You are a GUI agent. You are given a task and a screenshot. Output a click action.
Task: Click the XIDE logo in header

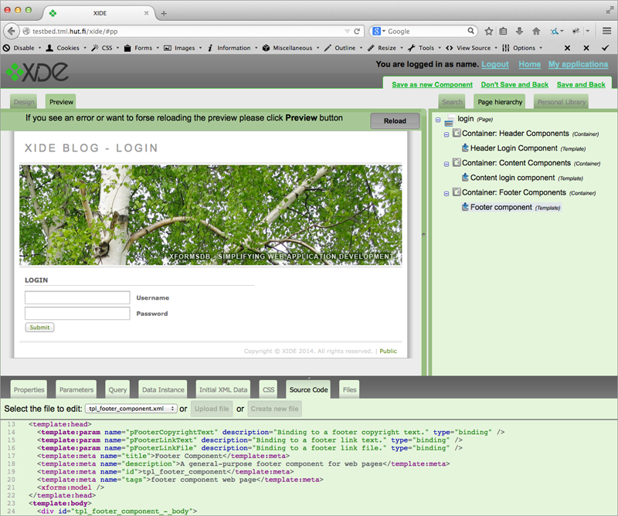click(x=37, y=73)
